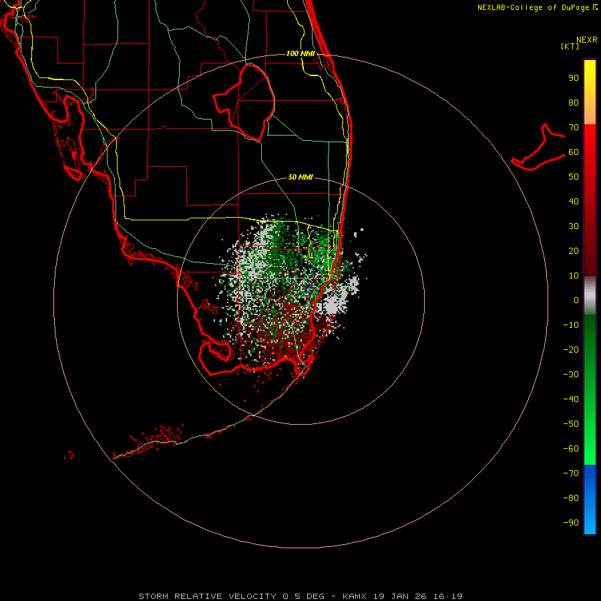The height and width of the screenshot is (601, 601).
Task: Click the 80 value on the velocity scale
Action: 574,102
